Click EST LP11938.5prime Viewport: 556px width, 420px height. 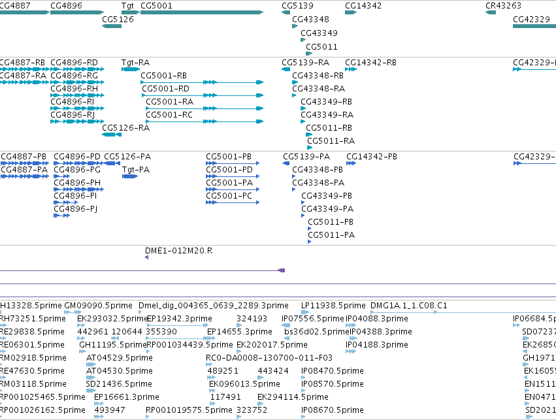pos(333,306)
